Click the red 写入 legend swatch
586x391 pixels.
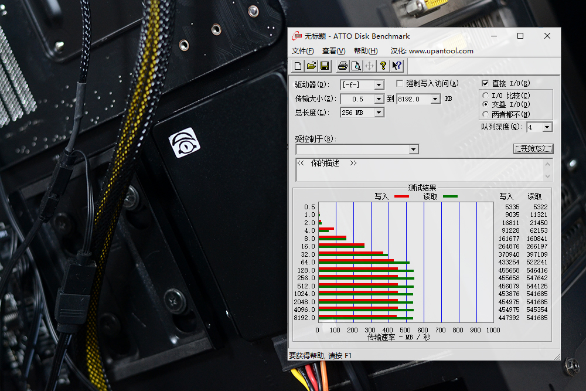coord(401,196)
